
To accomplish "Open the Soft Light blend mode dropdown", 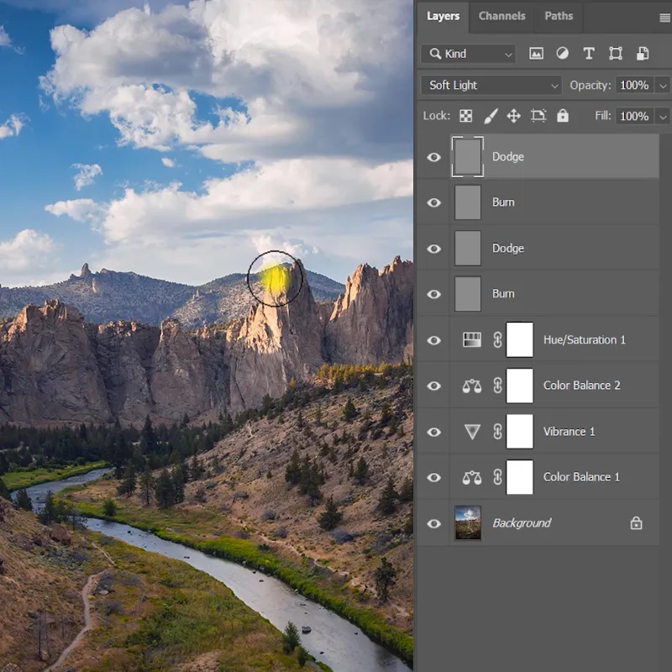I will [491, 85].
